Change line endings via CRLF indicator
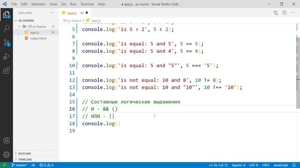300x168 pixels. tap(266, 165)
